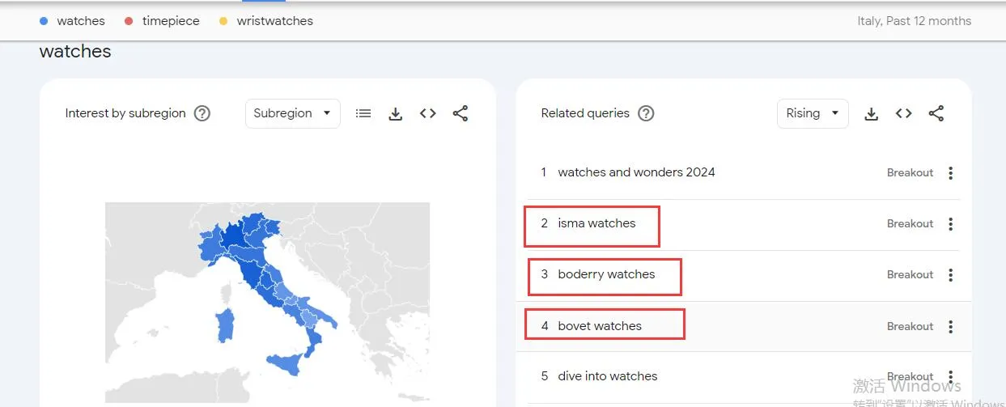Share the Related queries card
Screen dimensions: 1006x407
[x=936, y=114]
